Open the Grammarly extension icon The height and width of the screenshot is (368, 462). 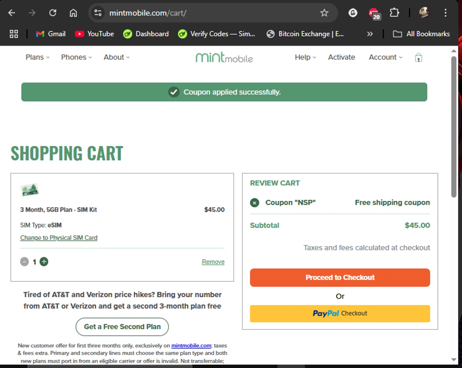point(353,13)
